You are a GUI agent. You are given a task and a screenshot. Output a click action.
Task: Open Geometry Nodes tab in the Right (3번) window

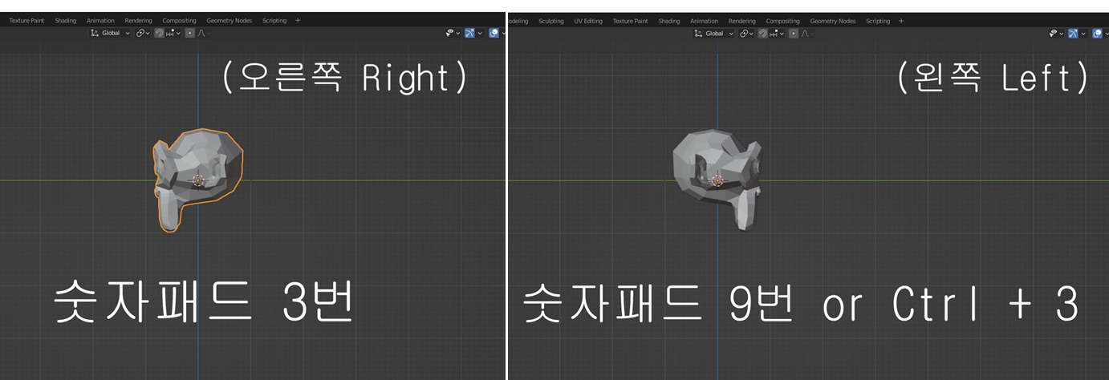coord(230,21)
